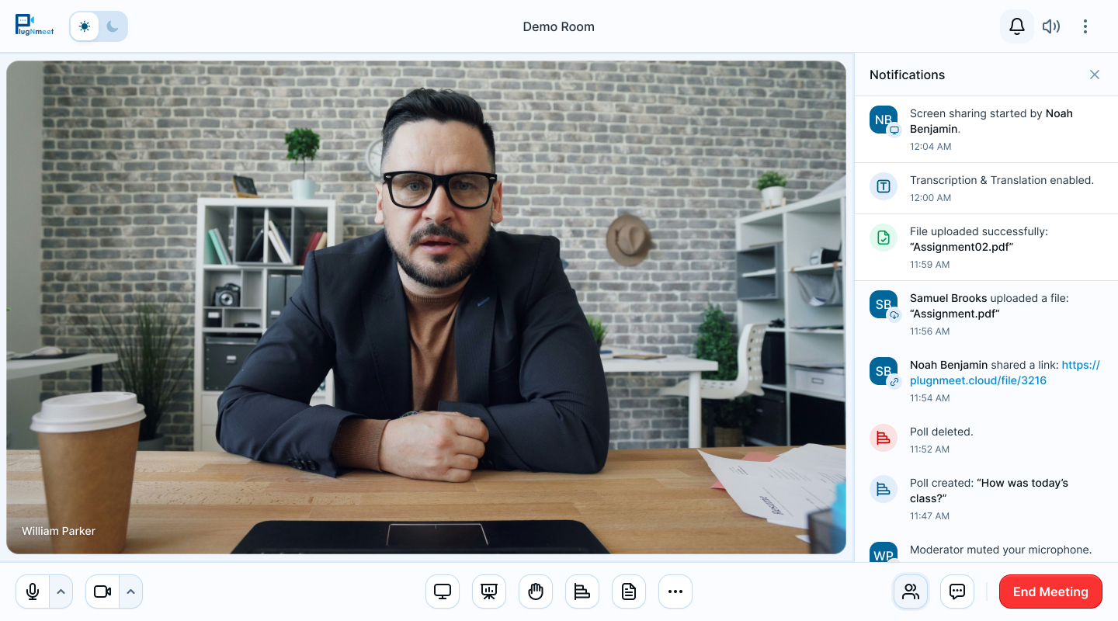Open the shared notepad document icon

click(629, 592)
